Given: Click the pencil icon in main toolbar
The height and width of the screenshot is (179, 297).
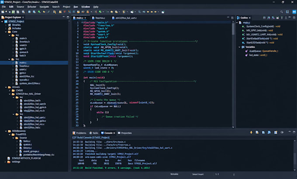Looking at the screenshot, I should (x=48, y=12).
